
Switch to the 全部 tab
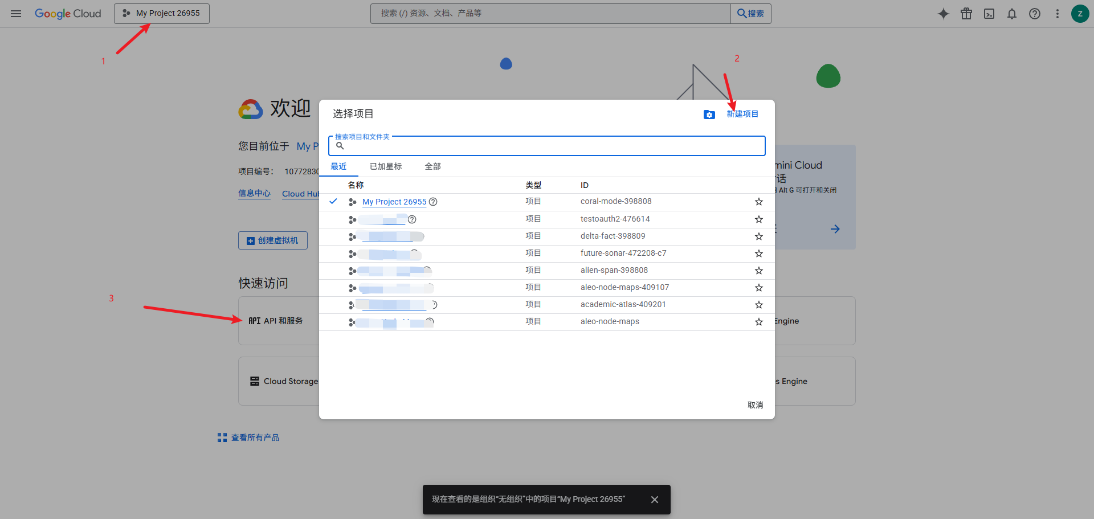(x=432, y=166)
